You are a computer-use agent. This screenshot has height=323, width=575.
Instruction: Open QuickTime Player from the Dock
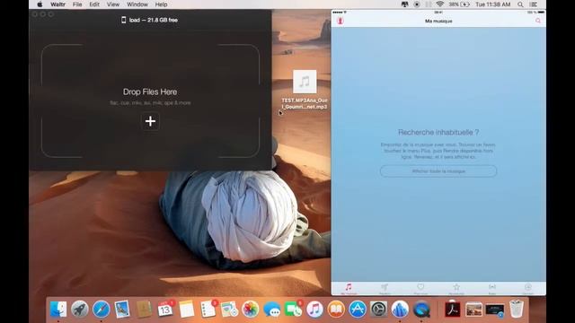pyautogui.click(x=421, y=310)
